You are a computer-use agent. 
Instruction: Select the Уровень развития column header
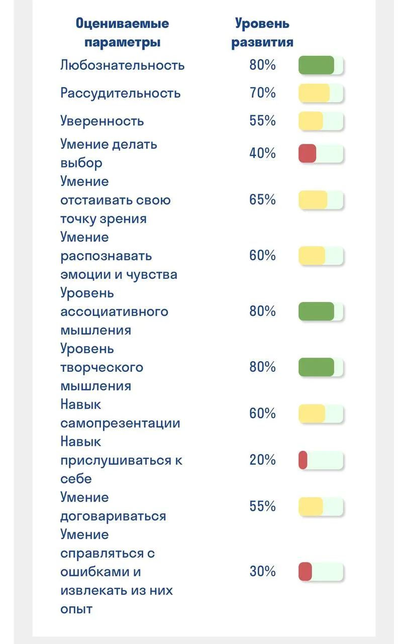[262, 33]
